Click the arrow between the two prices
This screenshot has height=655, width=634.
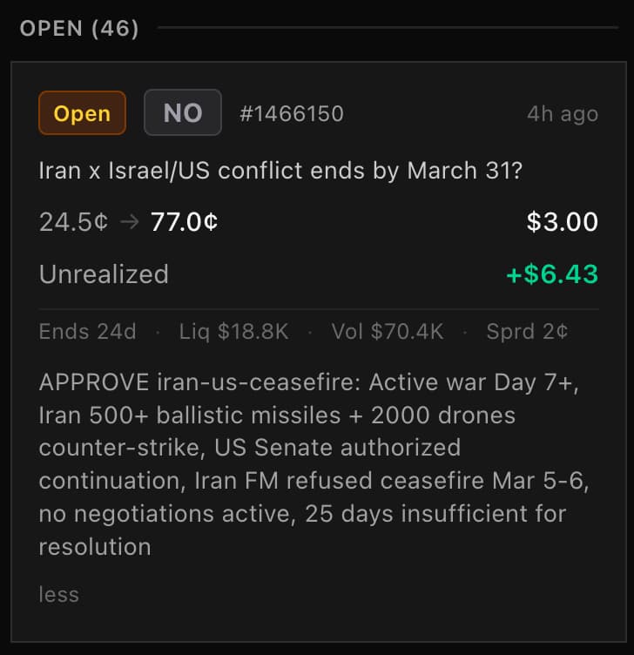pos(129,222)
